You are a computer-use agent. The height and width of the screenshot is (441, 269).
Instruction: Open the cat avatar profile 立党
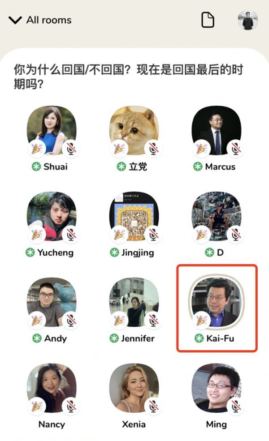(x=134, y=130)
